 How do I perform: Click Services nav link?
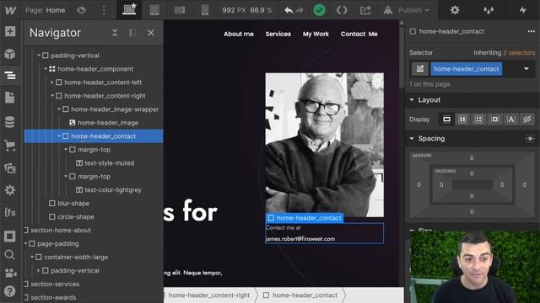(x=278, y=34)
